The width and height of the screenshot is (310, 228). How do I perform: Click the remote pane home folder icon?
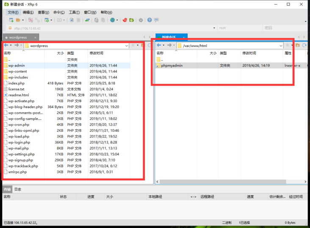point(298,45)
